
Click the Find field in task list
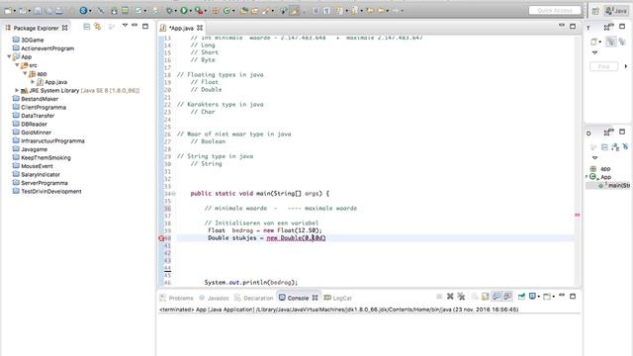coord(603,66)
